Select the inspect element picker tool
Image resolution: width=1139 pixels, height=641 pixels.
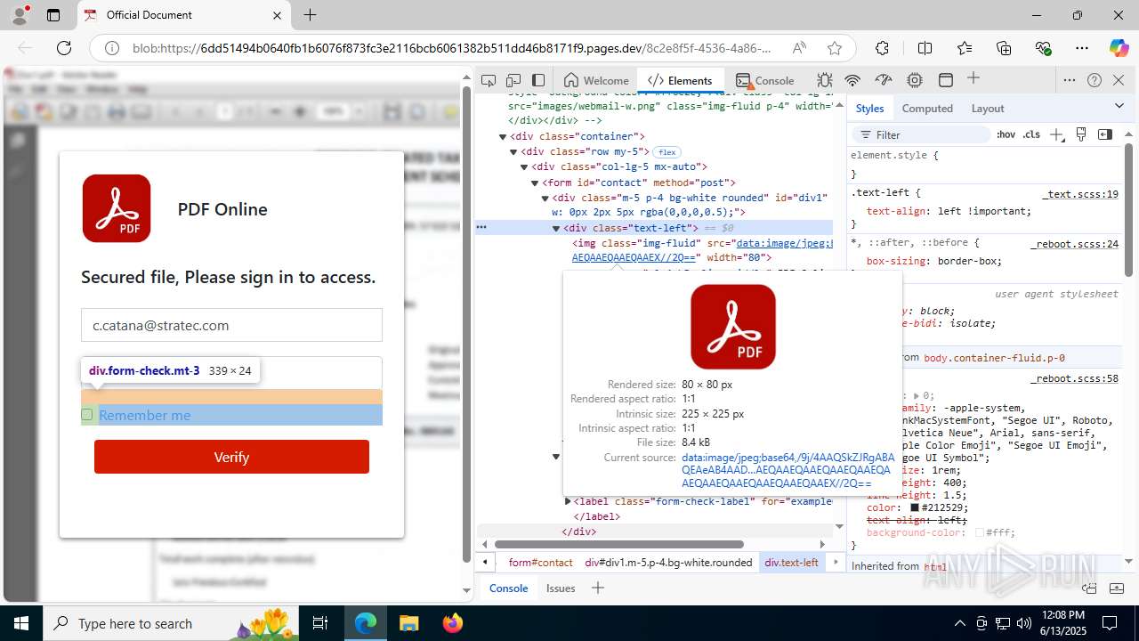click(489, 80)
